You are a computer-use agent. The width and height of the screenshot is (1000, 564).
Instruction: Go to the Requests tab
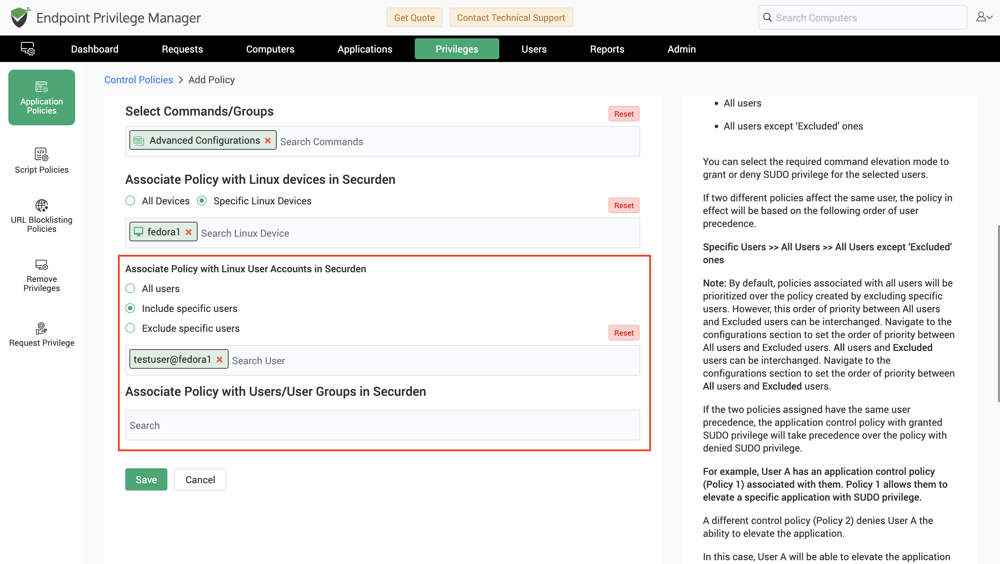pyautogui.click(x=182, y=49)
